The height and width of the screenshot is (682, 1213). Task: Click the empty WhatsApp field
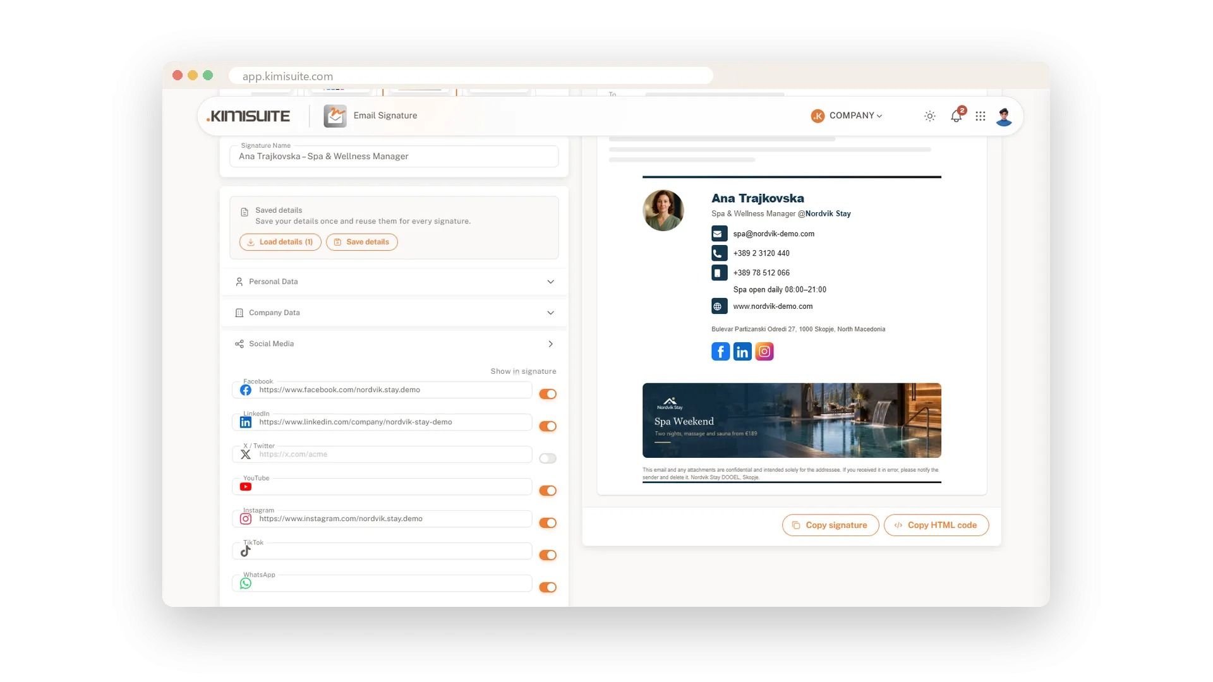coord(382,583)
